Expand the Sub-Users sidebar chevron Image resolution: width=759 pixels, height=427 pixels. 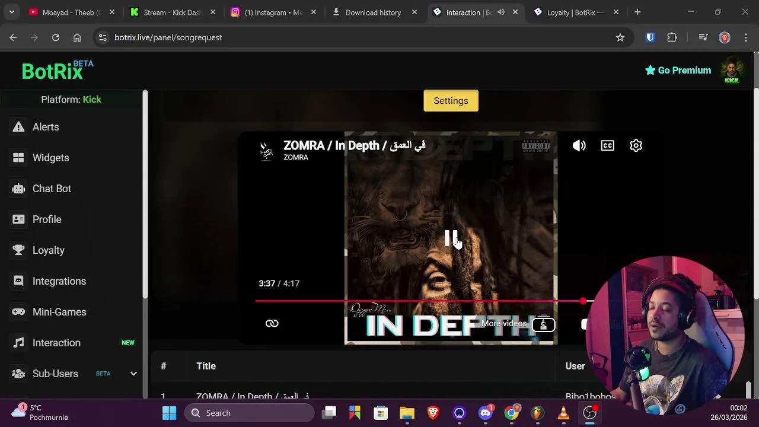tap(133, 374)
